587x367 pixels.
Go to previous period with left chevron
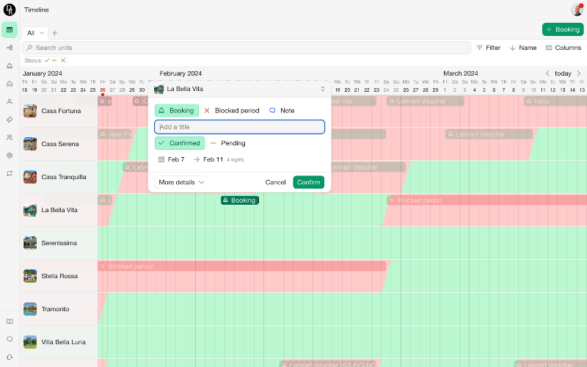click(x=547, y=73)
